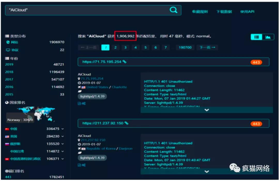Filter by port 443
Image resolution: width=279 pixels, height=181 pixels.
(x=8, y=177)
